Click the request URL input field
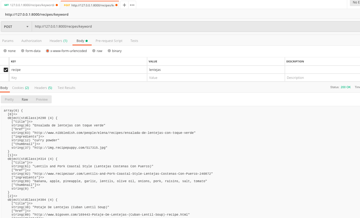 click(196, 27)
